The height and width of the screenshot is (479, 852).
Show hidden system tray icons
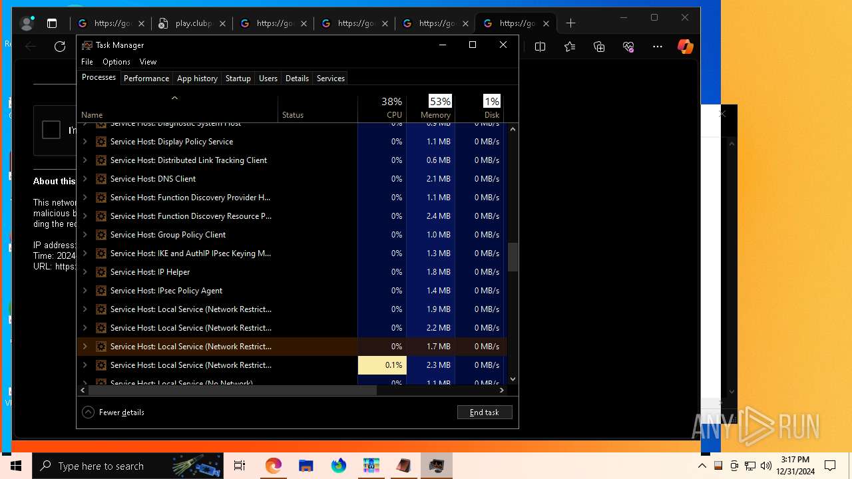click(702, 466)
